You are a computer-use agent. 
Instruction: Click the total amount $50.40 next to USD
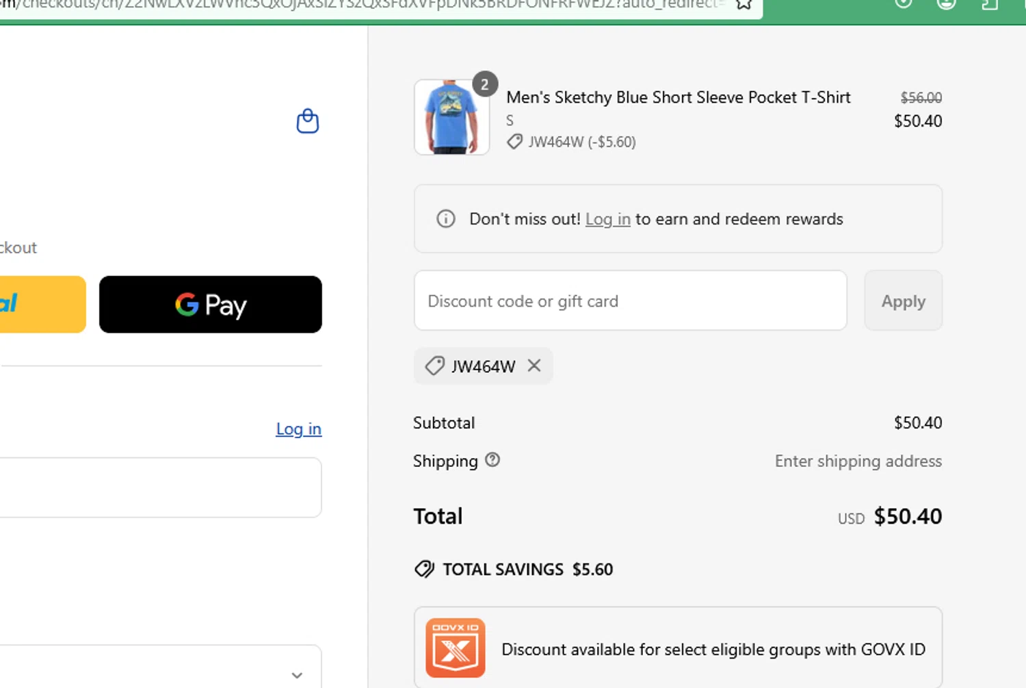[x=908, y=516]
